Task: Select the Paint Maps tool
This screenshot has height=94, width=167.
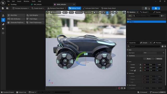Action: pos(35,19)
